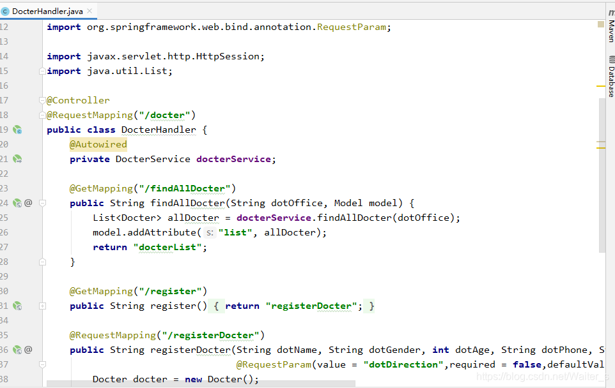Click the "registerDocter" return string on line 31
Image resolution: width=615 pixels, height=388 pixels.
tap(311, 306)
